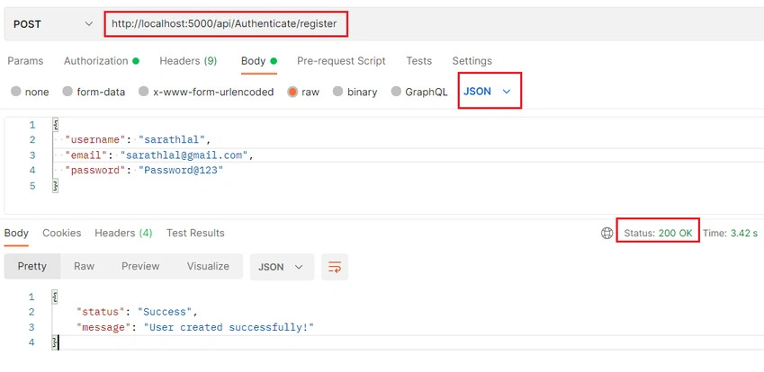Select the raw body type
The width and height of the screenshot is (764, 372).
click(303, 92)
